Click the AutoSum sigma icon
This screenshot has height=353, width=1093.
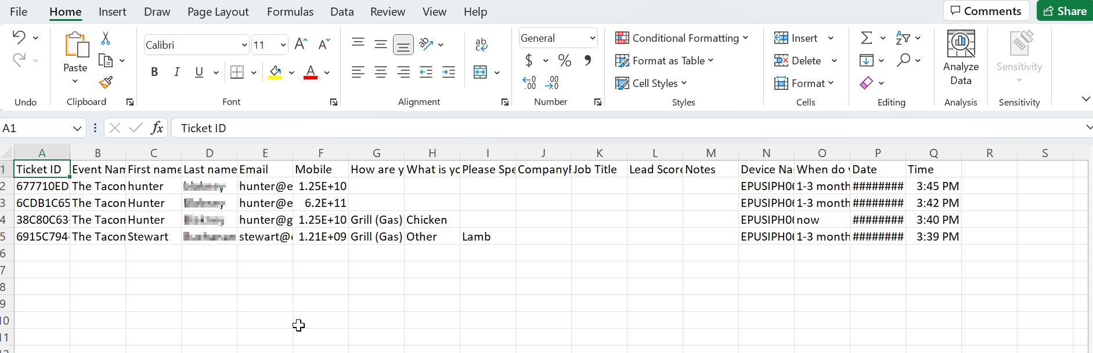pyautogui.click(x=867, y=38)
